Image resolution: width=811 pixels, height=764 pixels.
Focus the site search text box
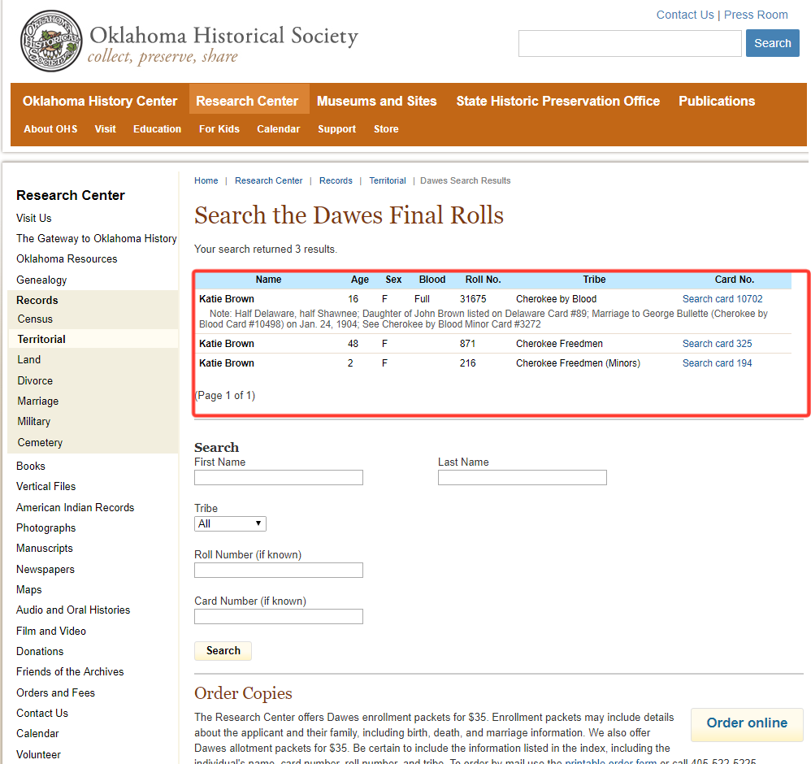coord(630,43)
